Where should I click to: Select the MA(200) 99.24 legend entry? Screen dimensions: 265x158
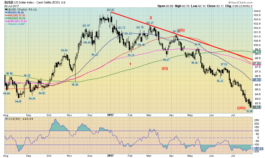point(16,18)
